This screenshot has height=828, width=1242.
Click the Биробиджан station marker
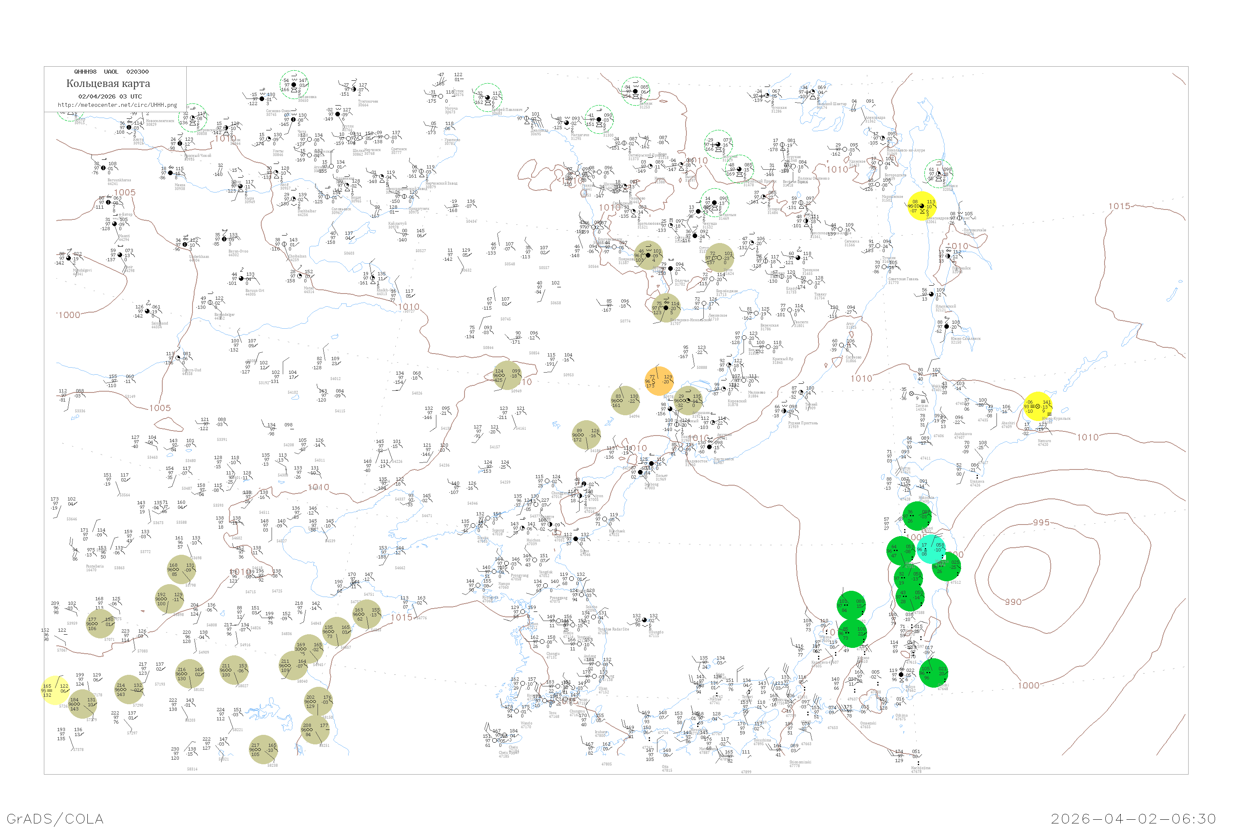pyautogui.click(x=712, y=279)
